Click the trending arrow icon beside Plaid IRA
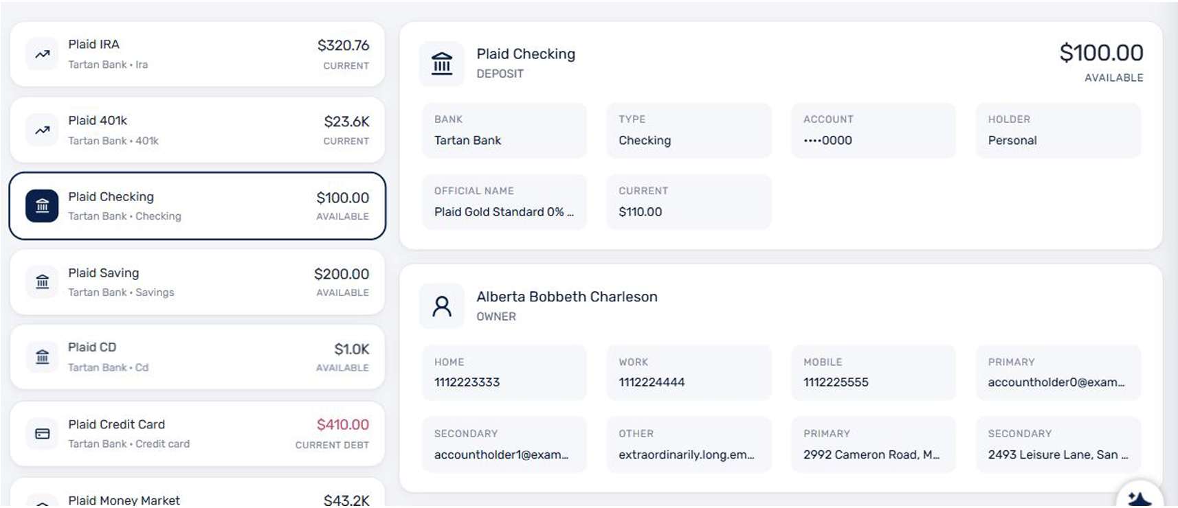The width and height of the screenshot is (1178, 508). [43, 54]
